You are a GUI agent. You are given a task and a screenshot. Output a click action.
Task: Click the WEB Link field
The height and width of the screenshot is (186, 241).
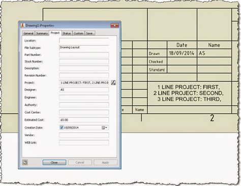point(84,143)
